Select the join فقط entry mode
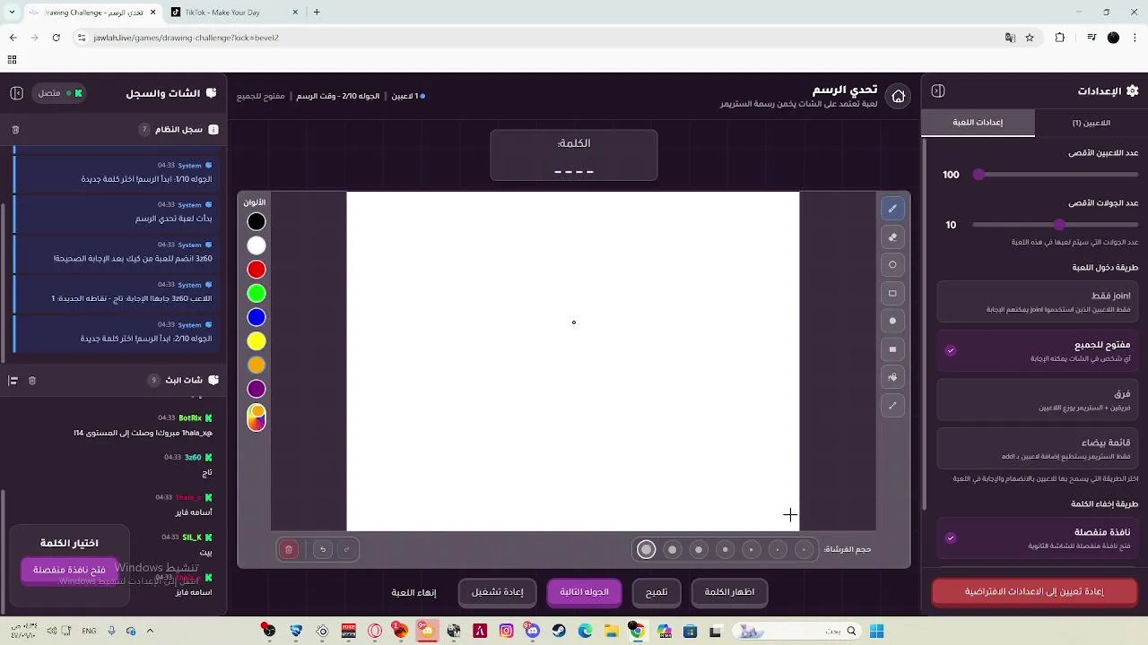Image resolution: width=1148 pixels, height=645 pixels. pyautogui.click(x=1038, y=302)
